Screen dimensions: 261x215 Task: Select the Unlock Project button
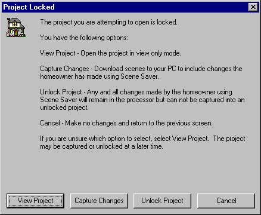coord(162,201)
